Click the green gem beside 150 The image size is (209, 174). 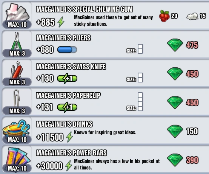[175, 131]
